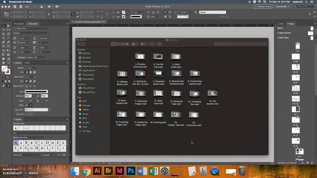This screenshot has height=178, width=317.
Task: Select the Pencil tool
Action: point(8,42)
